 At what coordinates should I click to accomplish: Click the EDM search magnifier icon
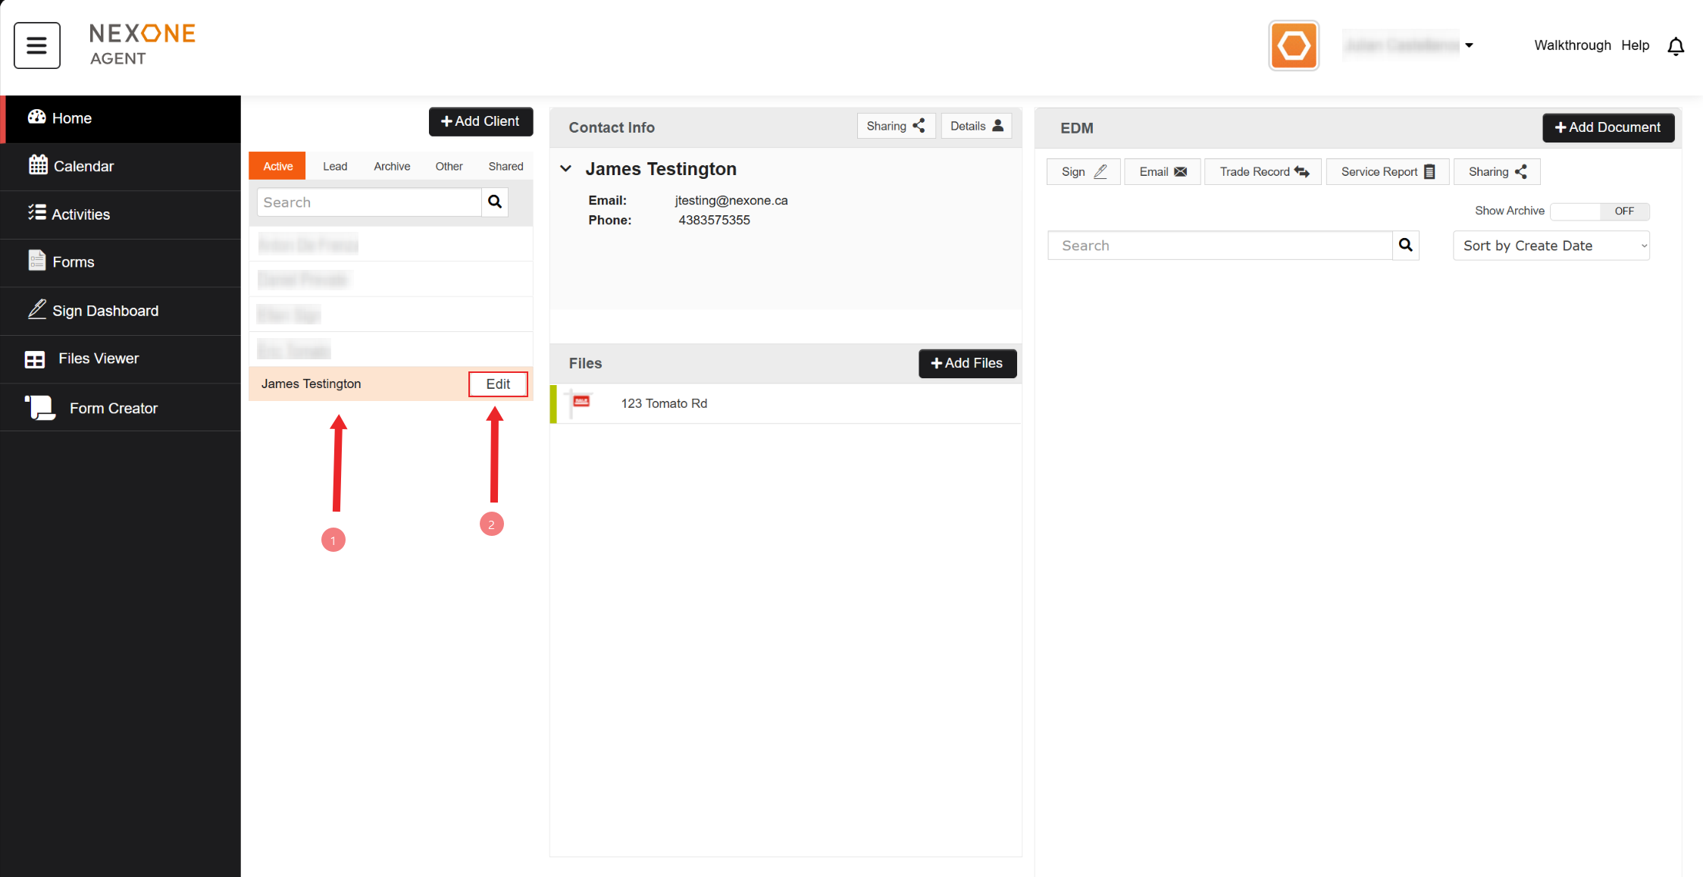[x=1405, y=245]
